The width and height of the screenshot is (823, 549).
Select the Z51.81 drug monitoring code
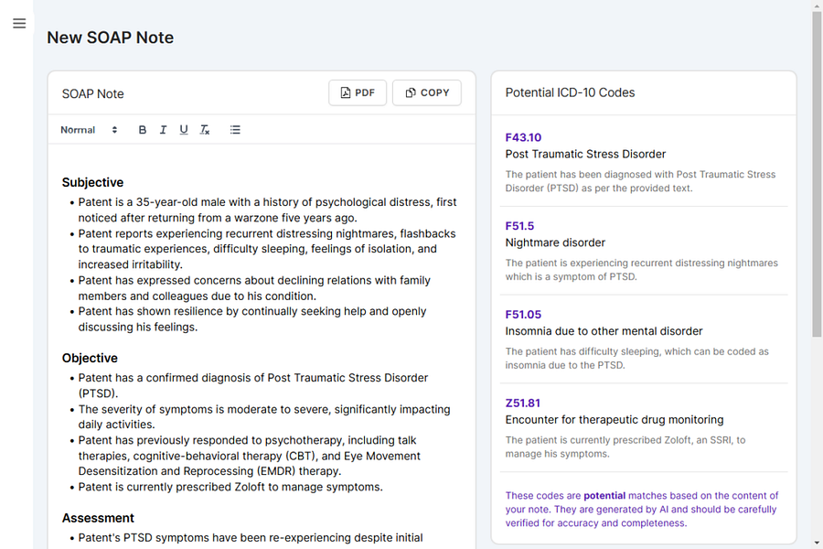pos(523,403)
